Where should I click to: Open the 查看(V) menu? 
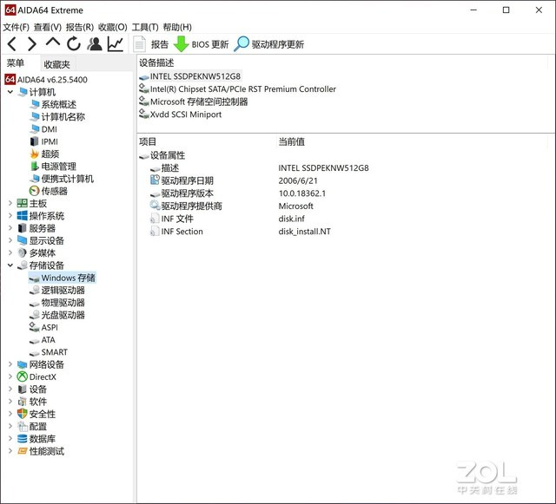pyautogui.click(x=48, y=27)
